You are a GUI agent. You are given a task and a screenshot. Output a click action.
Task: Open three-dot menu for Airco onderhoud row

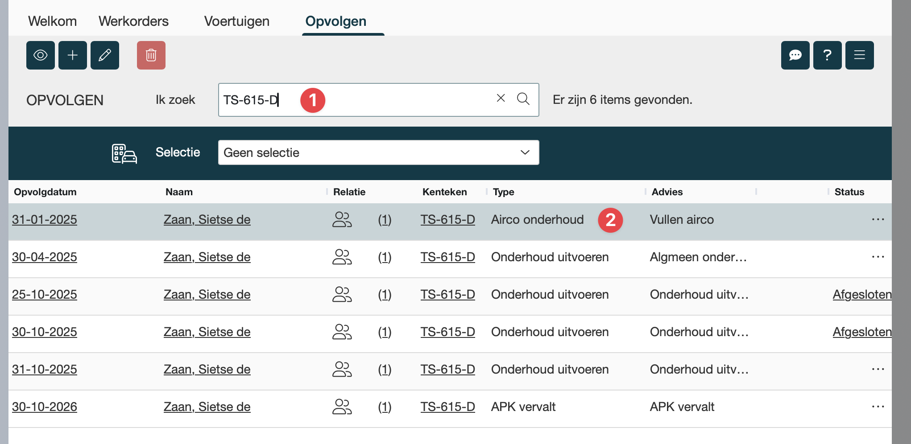pos(878,220)
